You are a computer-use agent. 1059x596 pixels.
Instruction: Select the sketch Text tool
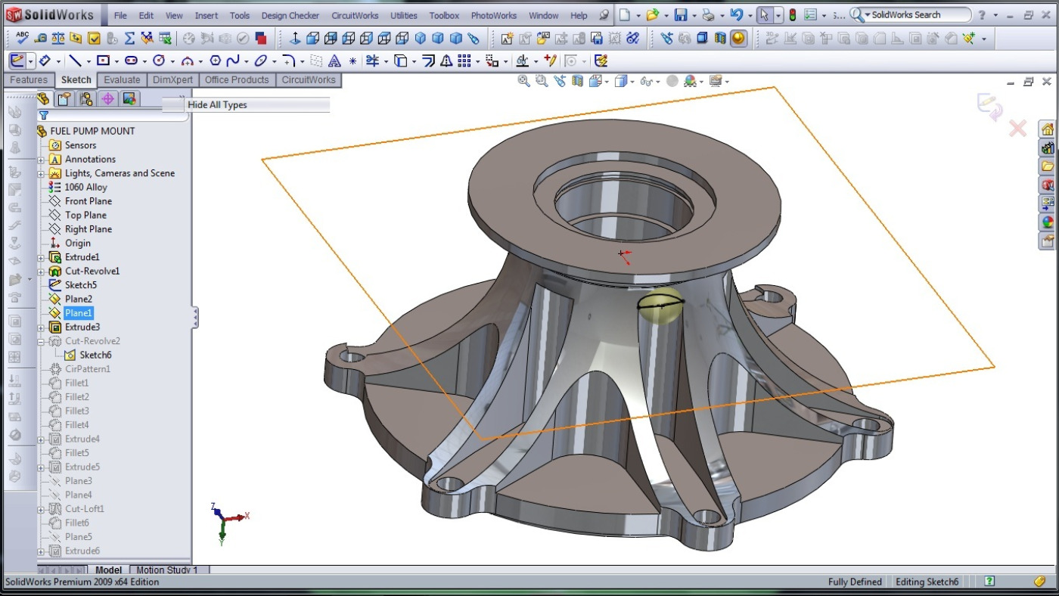click(x=334, y=61)
